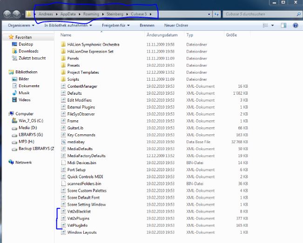Screen dimensions: 303x243
Task: Click the Favoriten star icon
Action: (x=11, y=37)
